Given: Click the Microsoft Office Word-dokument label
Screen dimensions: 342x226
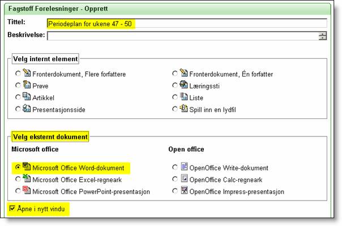Looking at the screenshot, I should pos(78,168).
